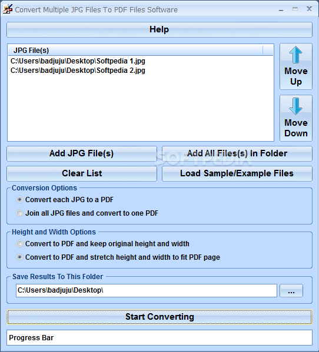
Task: Click the Progress Bar area
Action: point(159,338)
